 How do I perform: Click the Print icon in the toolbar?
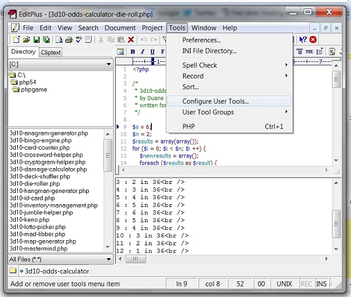pos(69,39)
